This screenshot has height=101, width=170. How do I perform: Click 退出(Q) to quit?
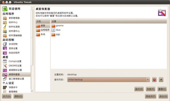pos(163,96)
